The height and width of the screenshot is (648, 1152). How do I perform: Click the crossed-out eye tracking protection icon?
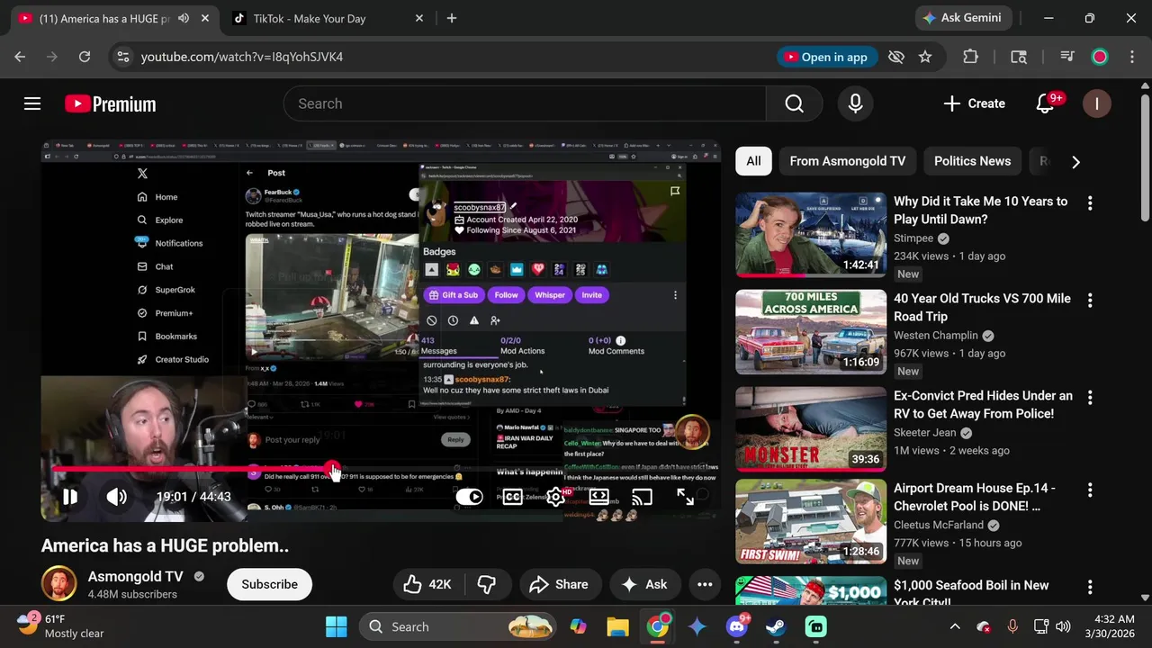(895, 57)
